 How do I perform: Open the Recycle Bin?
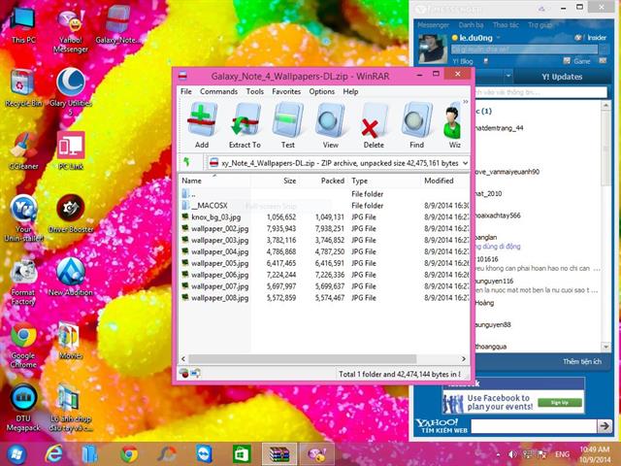coord(23,88)
